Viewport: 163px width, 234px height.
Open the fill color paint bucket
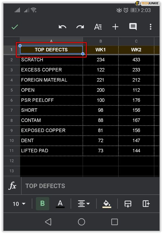pos(107,204)
